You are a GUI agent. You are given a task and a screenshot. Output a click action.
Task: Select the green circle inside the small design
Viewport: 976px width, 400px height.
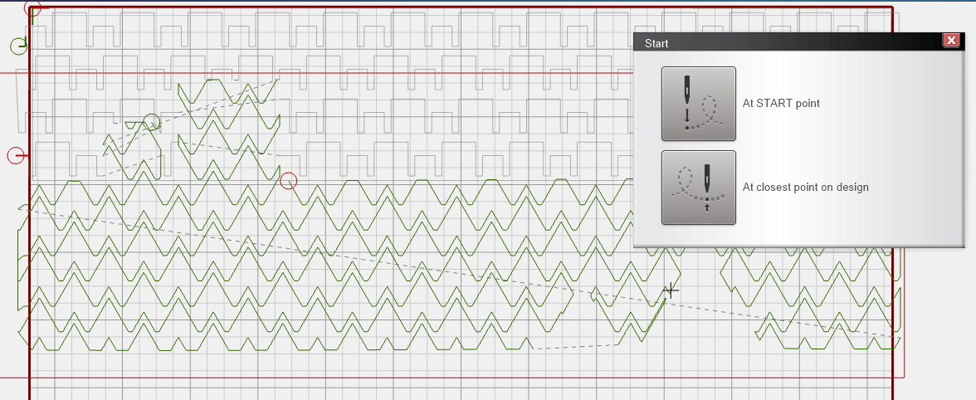151,122
